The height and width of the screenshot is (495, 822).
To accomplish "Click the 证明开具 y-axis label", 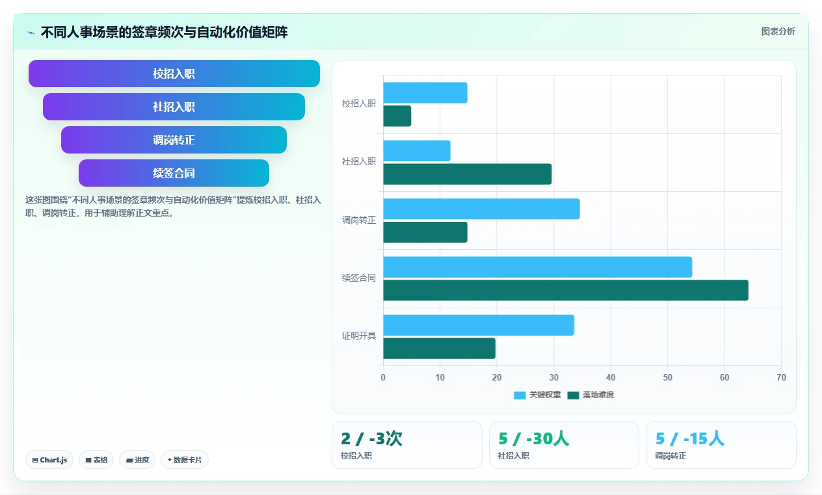I will coord(359,336).
